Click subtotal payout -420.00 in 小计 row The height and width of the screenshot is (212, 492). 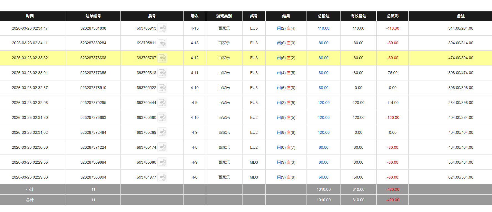(393, 189)
